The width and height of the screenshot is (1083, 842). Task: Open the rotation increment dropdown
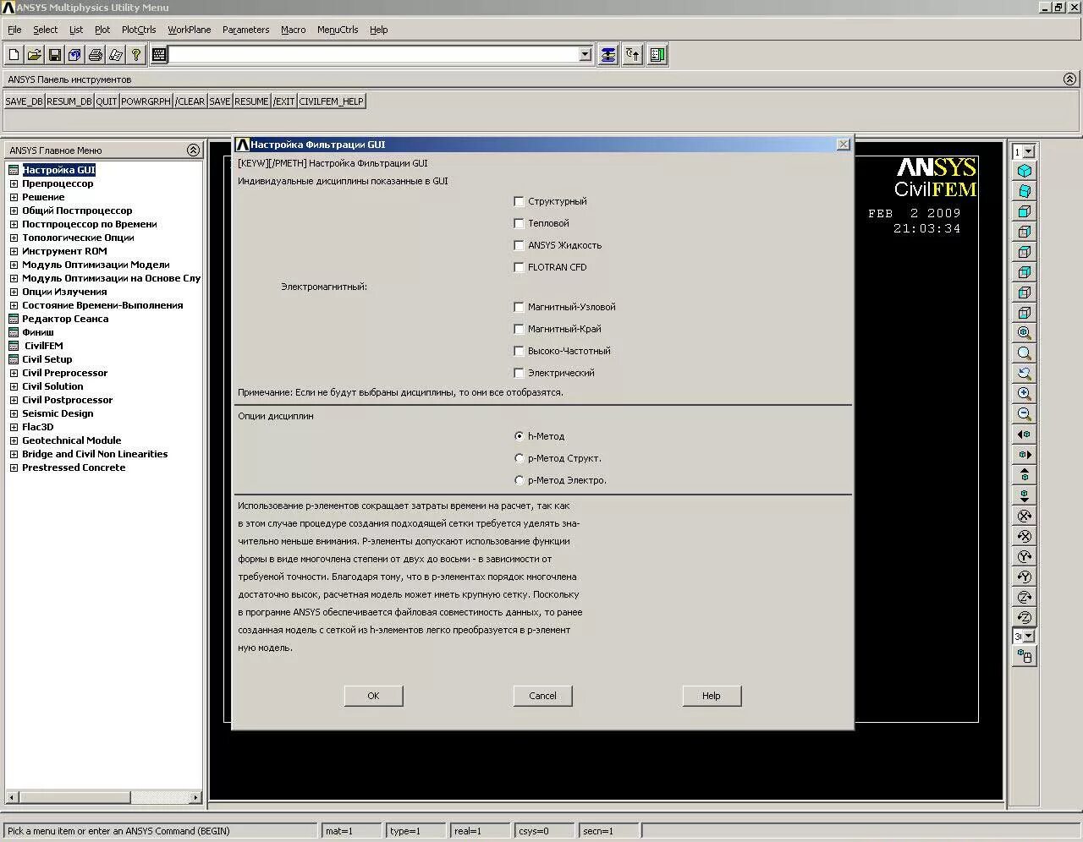(1029, 637)
